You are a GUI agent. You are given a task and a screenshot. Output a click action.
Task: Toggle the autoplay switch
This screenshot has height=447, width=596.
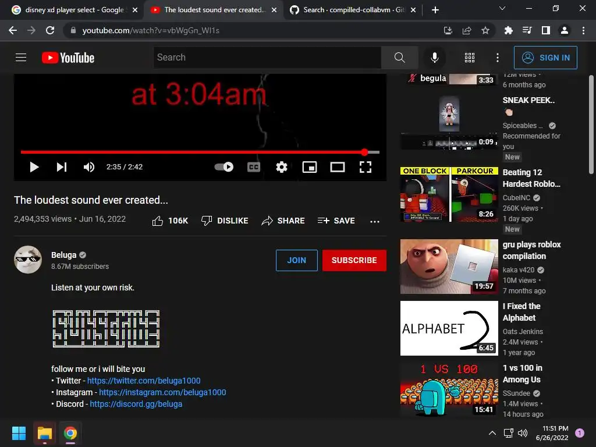(224, 166)
